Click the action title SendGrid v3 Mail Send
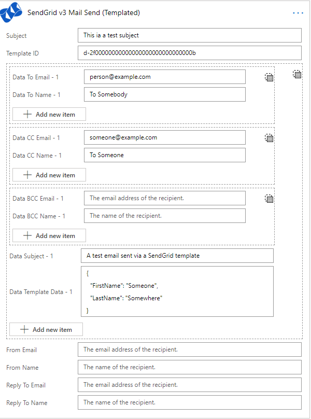 [83, 13]
